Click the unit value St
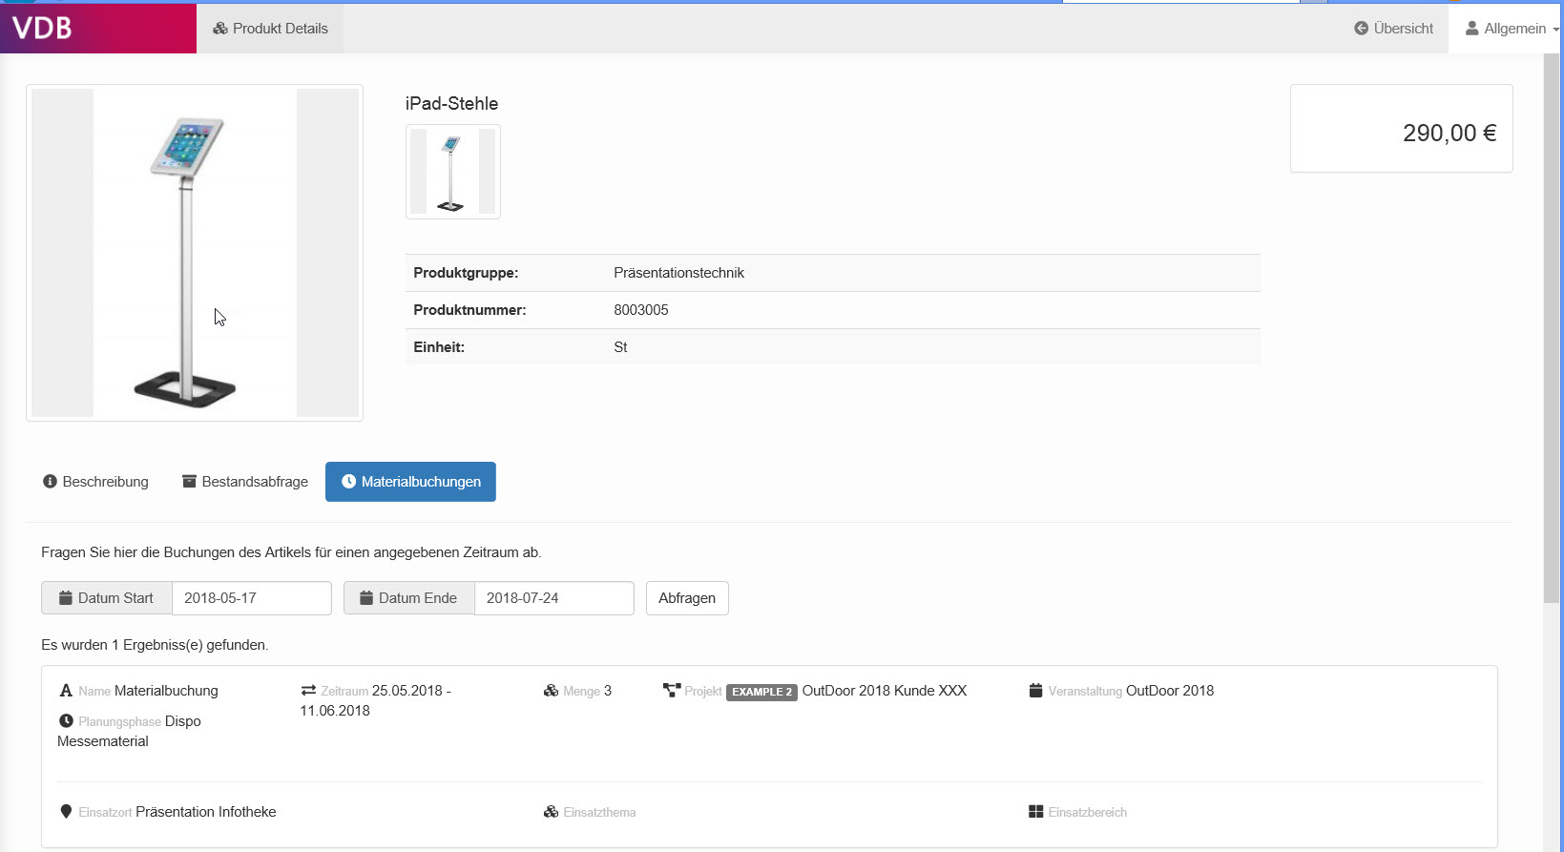This screenshot has height=852, width=1564. (x=620, y=347)
